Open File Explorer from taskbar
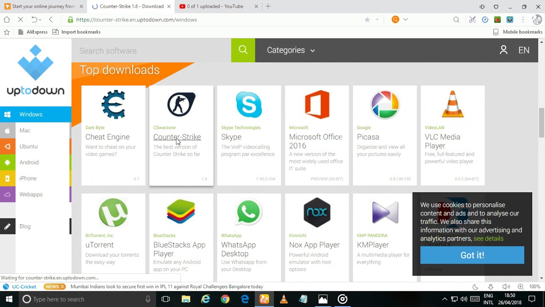Image resolution: width=545 pixels, height=307 pixels. (186, 299)
